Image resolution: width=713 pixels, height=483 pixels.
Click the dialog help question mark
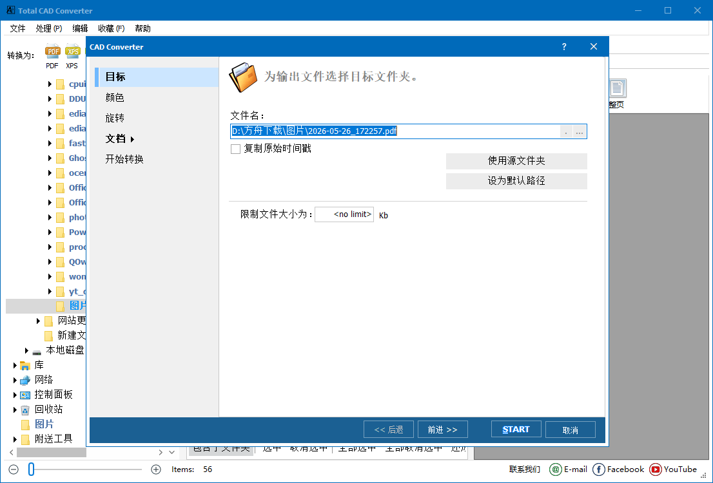click(x=564, y=46)
